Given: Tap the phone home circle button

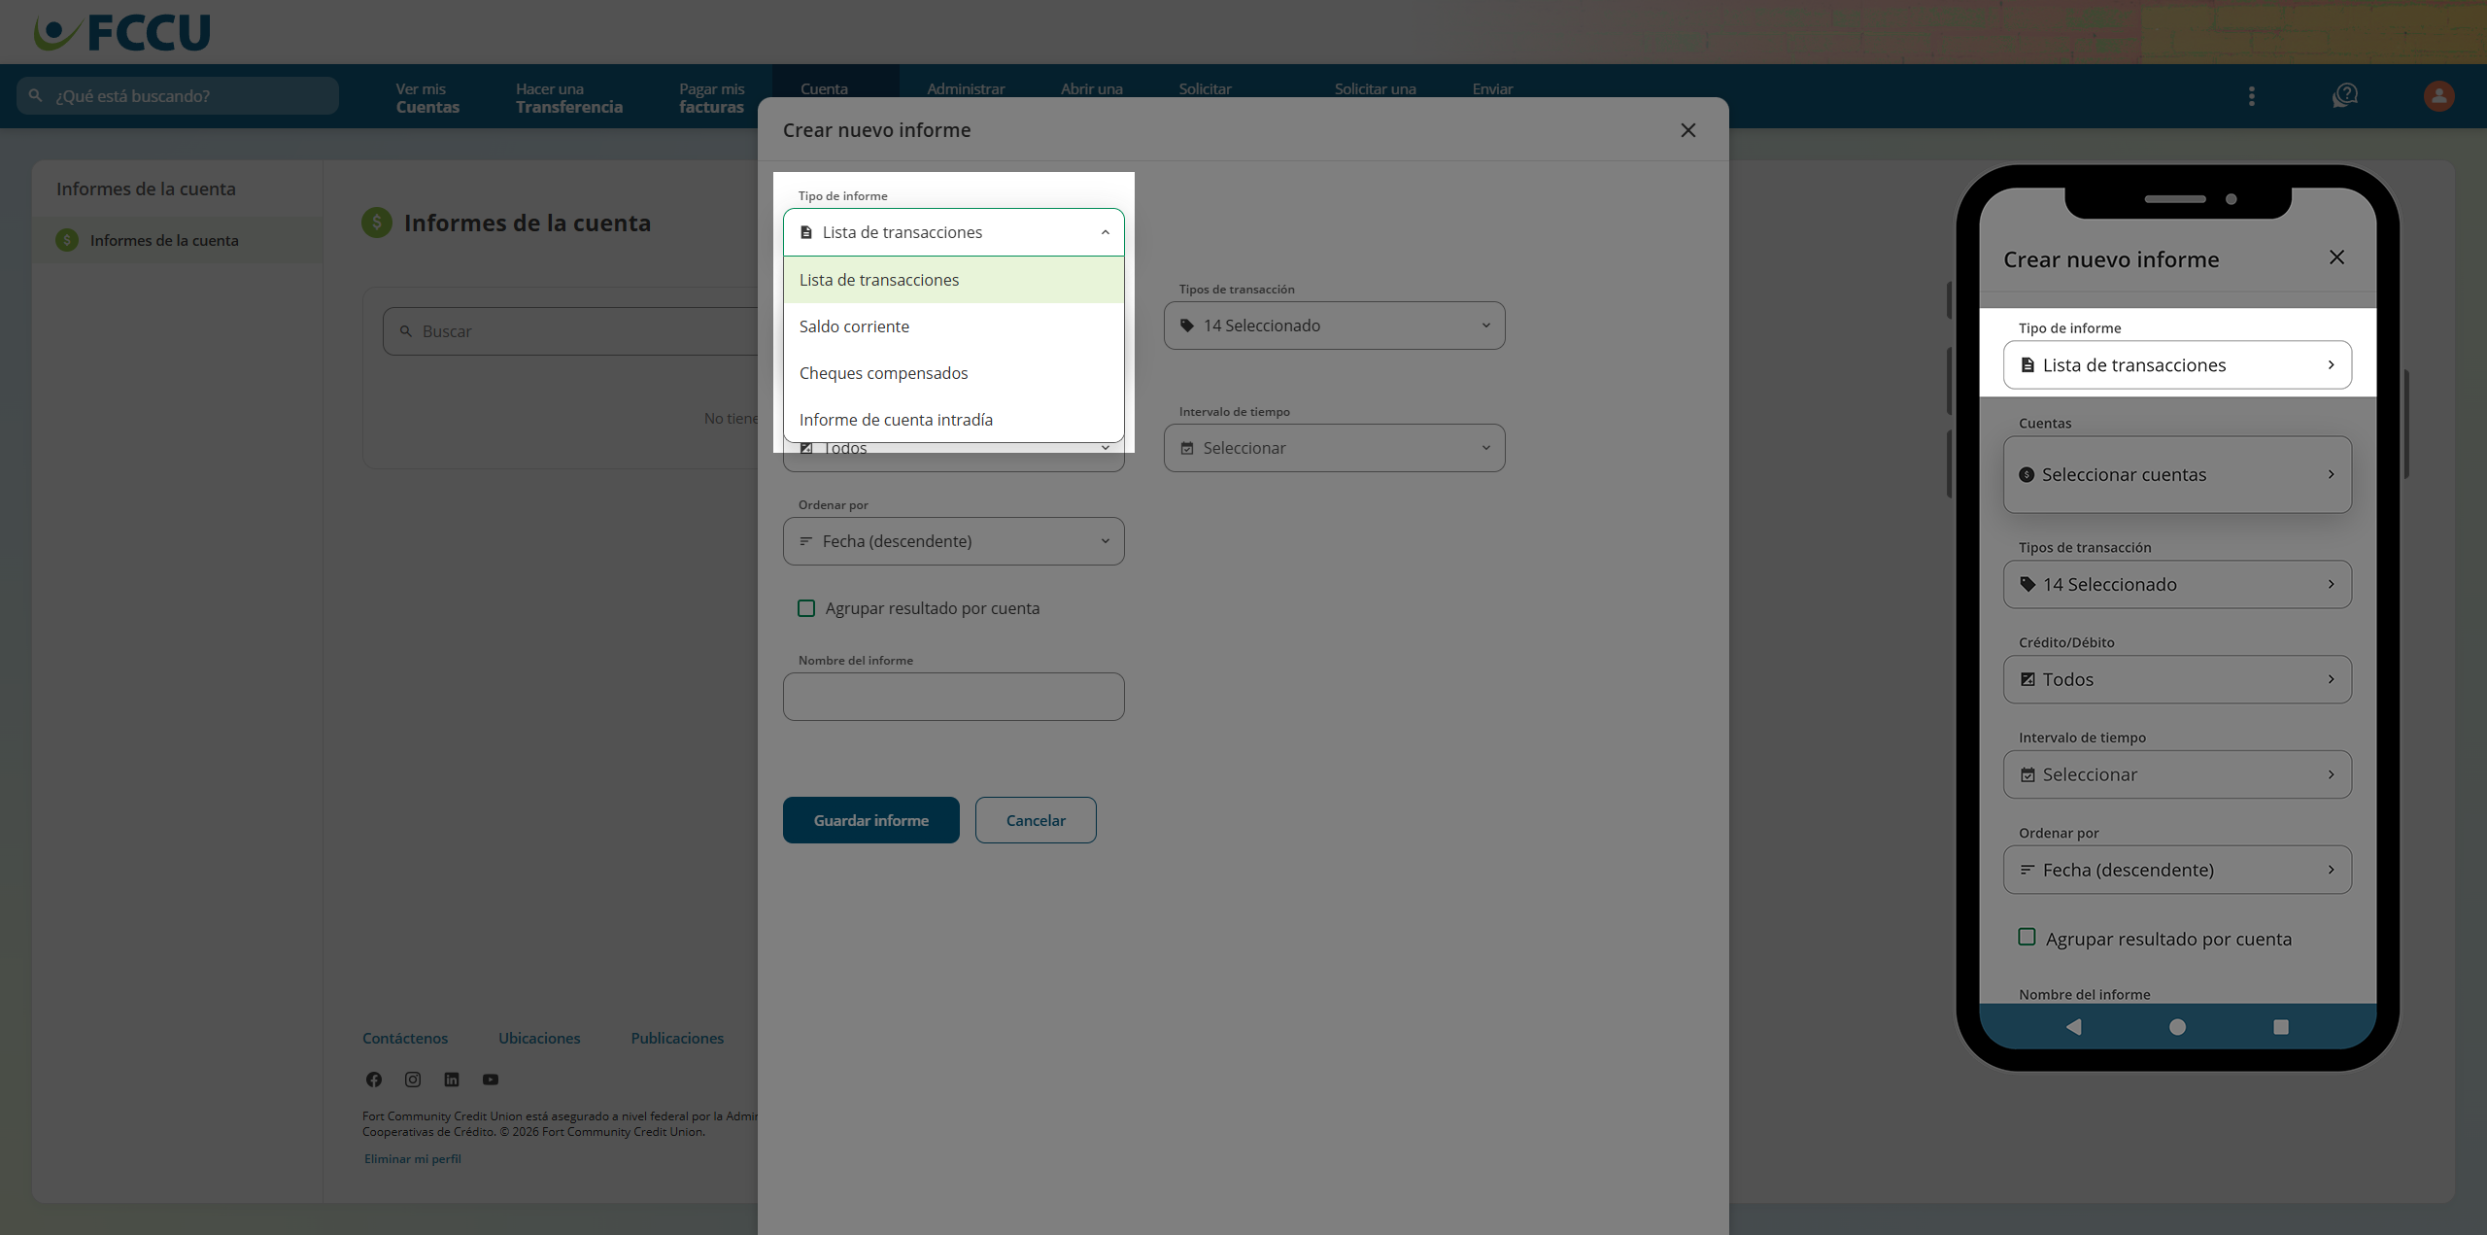Looking at the screenshot, I should click(2177, 1027).
